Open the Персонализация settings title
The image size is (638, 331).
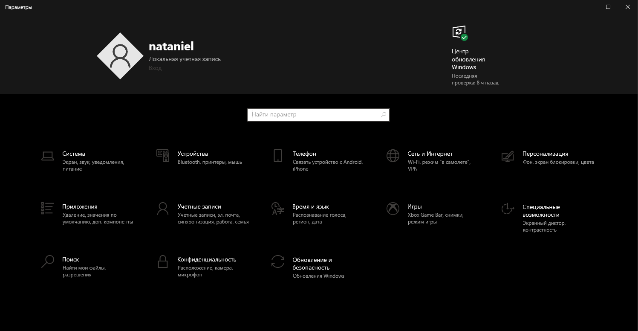[546, 154]
